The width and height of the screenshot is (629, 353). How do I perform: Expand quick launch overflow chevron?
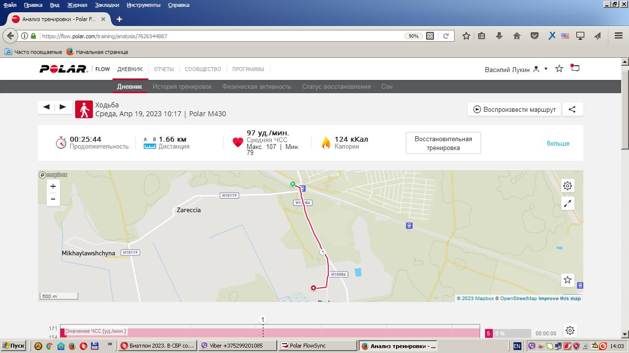click(x=110, y=345)
